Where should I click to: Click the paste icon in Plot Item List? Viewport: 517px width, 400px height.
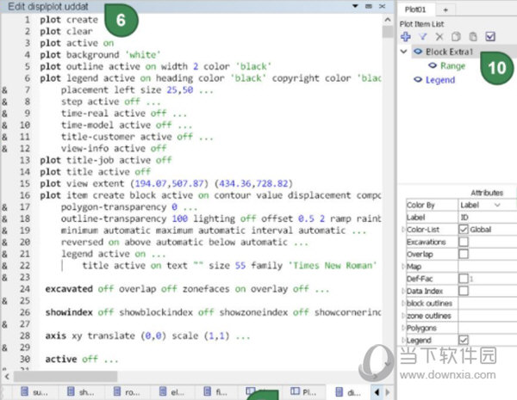coord(473,36)
